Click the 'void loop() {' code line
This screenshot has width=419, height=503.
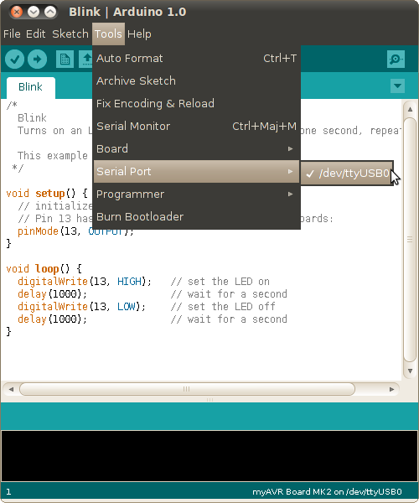tap(44, 269)
